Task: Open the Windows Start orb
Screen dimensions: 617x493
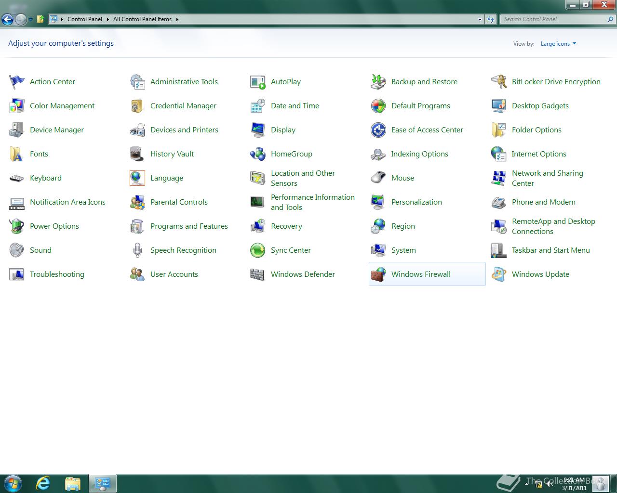Action: [x=13, y=483]
